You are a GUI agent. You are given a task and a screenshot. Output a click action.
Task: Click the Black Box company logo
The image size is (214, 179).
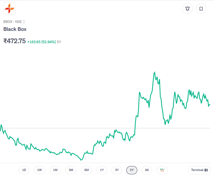tap(10, 9)
